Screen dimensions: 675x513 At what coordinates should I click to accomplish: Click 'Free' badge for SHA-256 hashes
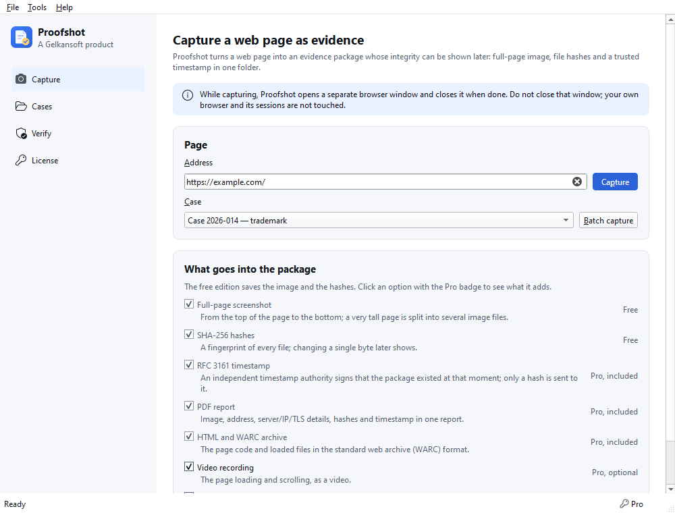(630, 340)
